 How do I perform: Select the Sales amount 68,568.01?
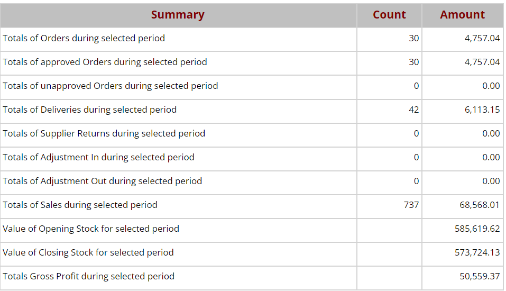(480, 205)
